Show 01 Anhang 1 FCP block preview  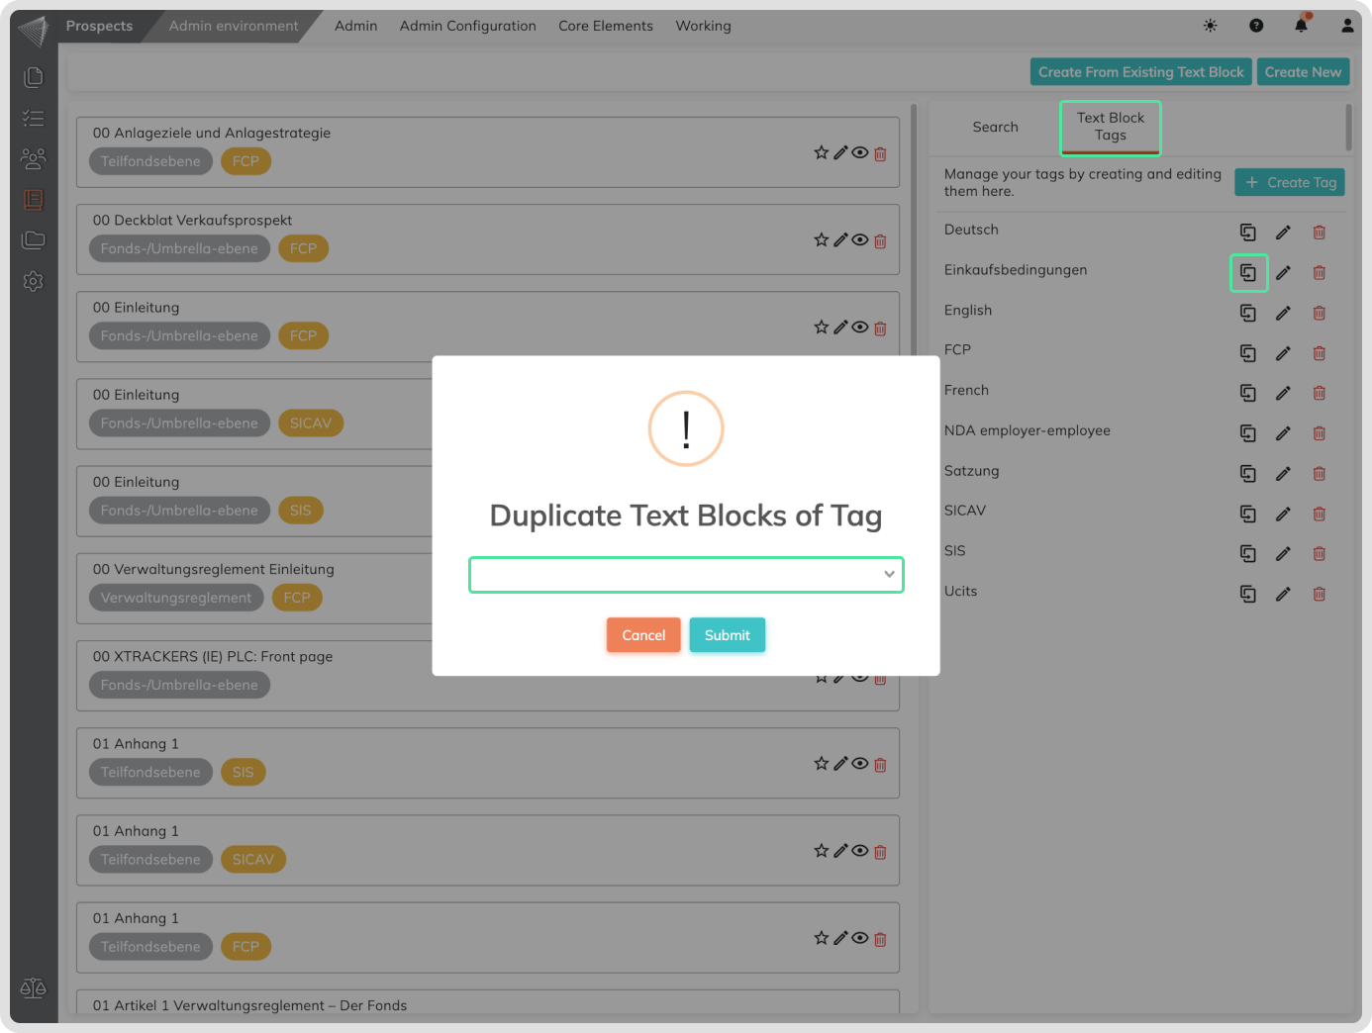tap(860, 938)
